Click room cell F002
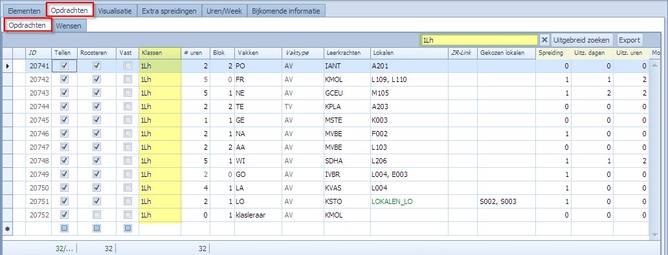 pos(409,134)
